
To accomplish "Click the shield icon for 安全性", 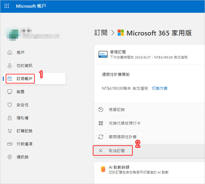I will tap(10, 105).
